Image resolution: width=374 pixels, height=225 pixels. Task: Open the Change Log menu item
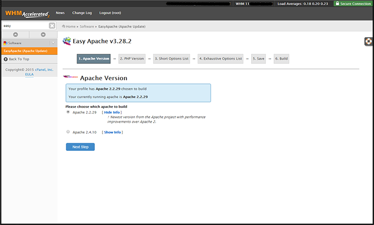pos(82,13)
